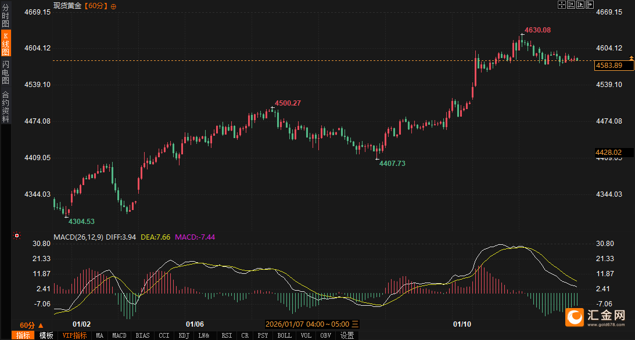
Task: Click the three-line menu icon beside the date range
Action: point(355,324)
